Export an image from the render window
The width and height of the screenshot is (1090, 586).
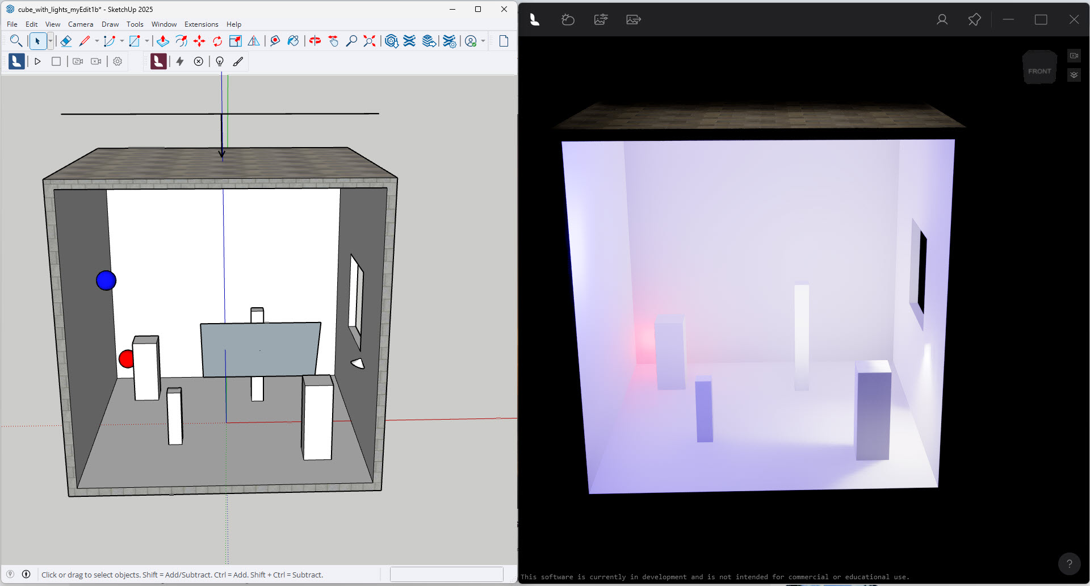click(x=632, y=19)
